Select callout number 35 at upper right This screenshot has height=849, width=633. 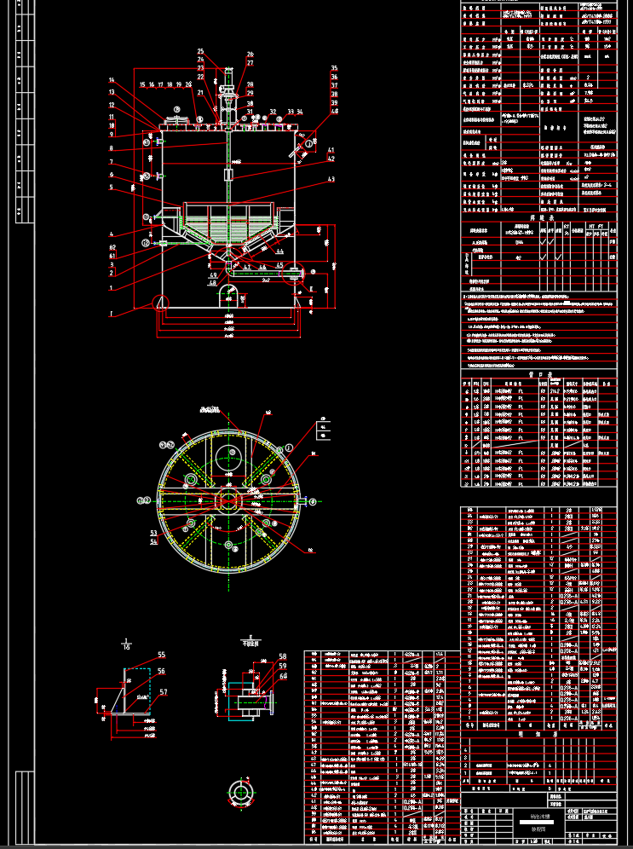pyautogui.click(x=334, y=68)
